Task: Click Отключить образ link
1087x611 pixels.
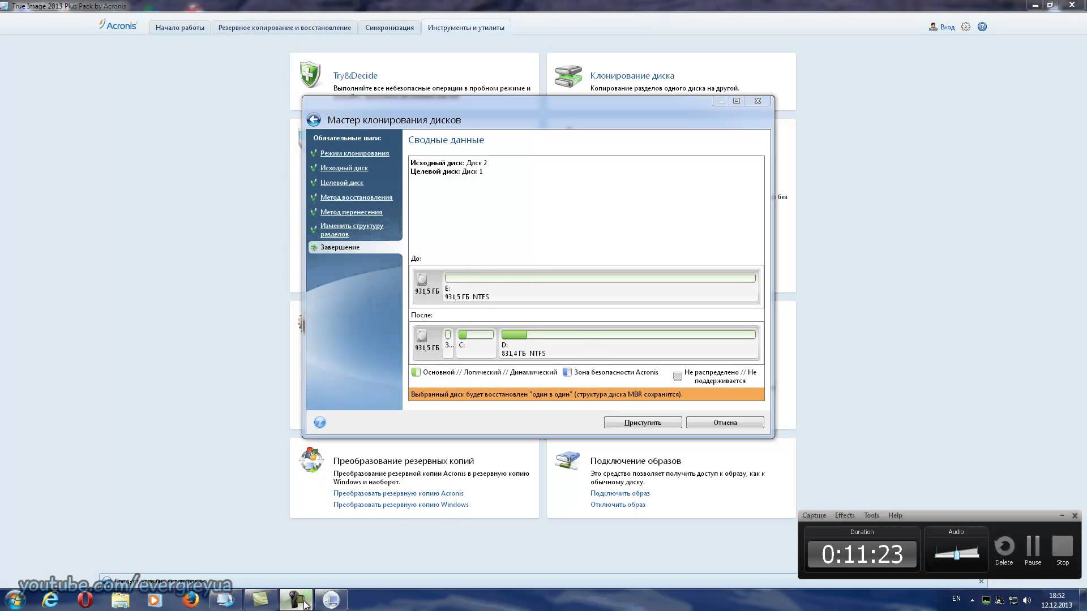Action: coord(618,505)
